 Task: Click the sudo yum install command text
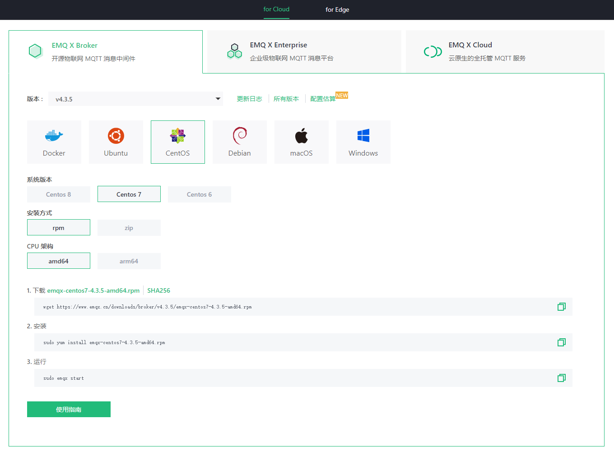(x=104, y=343)
